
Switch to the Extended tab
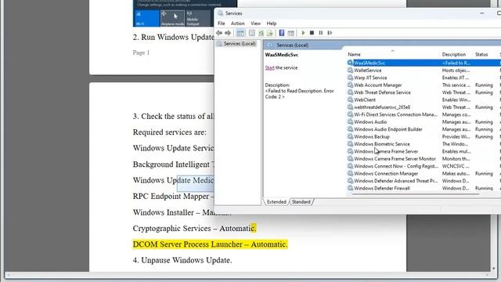[x=276, y=202]
